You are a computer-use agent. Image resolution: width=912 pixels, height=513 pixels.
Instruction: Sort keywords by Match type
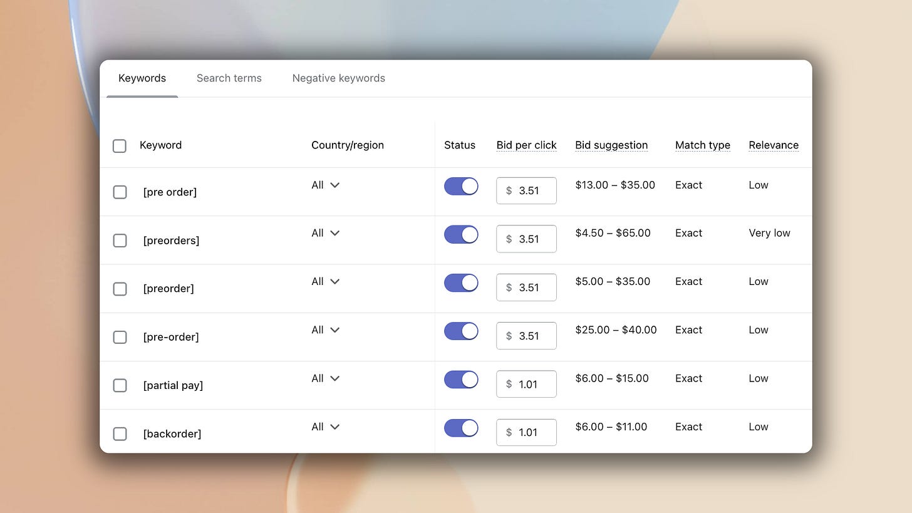coord(702,145)
